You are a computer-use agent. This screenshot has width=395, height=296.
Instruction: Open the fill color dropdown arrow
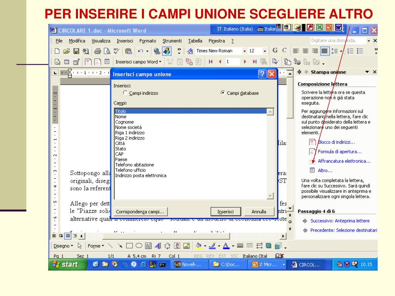point(205,246)
